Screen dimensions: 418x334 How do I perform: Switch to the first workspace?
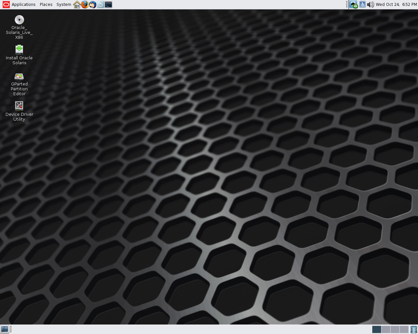pyautogui.click(x=377, y=329)
